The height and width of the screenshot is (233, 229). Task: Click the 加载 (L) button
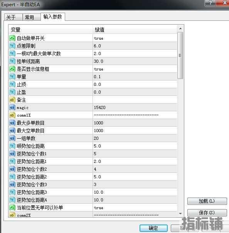tap(207, 201)
